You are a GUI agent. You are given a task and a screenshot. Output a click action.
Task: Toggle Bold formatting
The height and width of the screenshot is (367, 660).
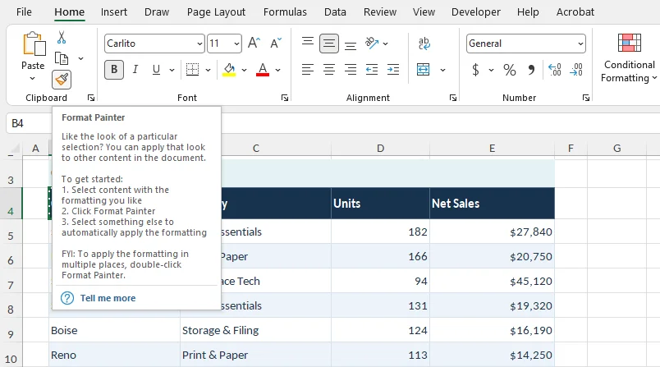click(x=114, y=70)
